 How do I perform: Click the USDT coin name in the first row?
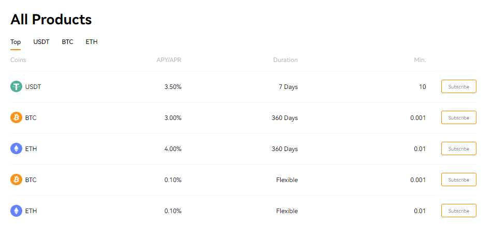[x=33, y=87]
